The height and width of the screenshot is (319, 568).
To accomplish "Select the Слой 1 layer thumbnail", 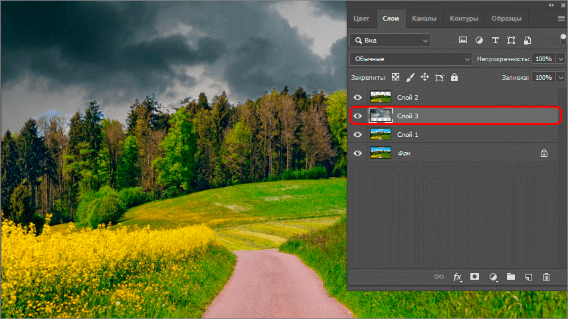I will coord(381,135).
